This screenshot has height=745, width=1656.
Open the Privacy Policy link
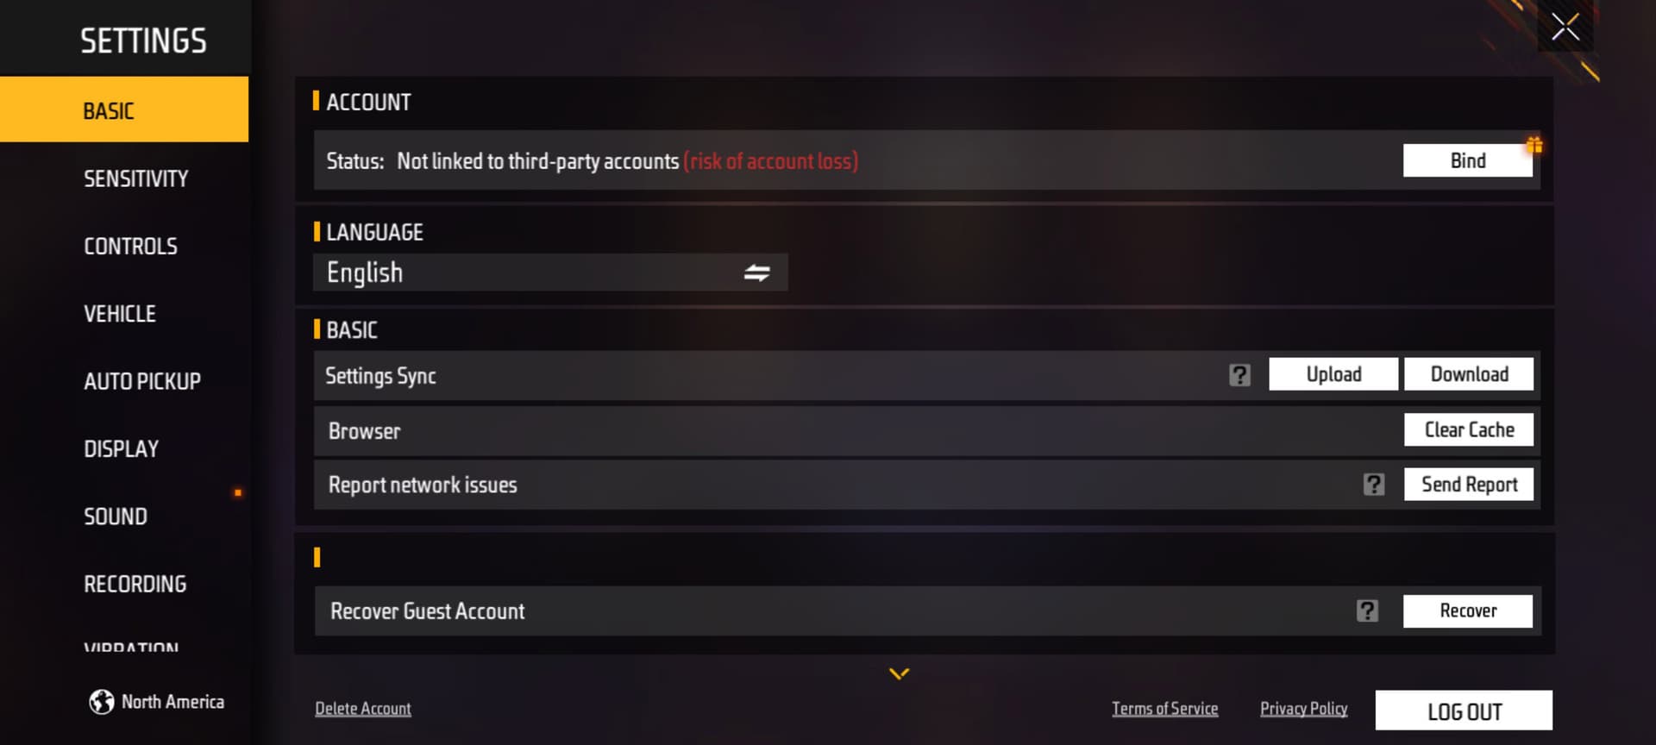pyautogui.click(x=1303, y=709)
